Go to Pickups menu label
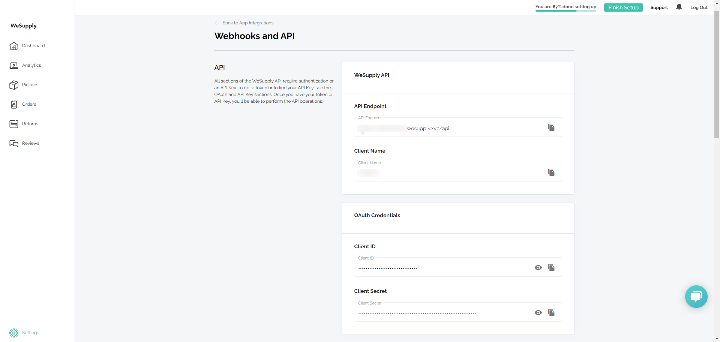 pos(30,85)
